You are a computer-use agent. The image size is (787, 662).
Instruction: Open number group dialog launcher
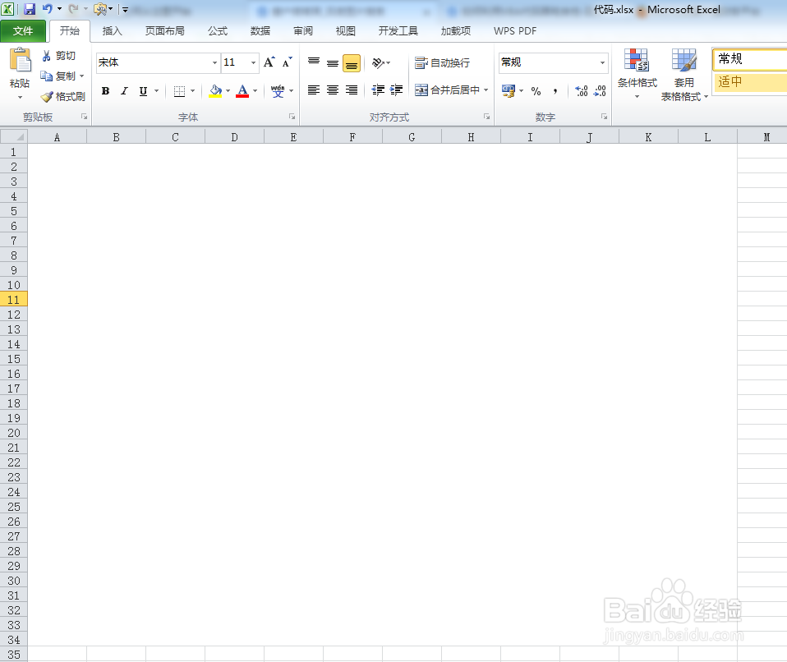point(605,117)
